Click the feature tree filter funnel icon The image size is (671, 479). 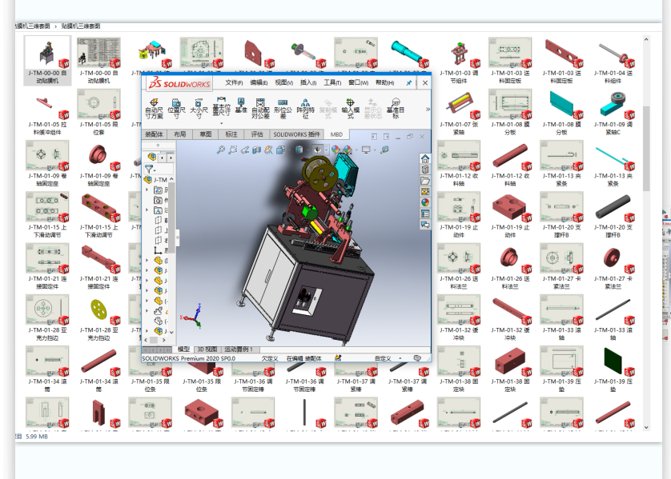click(x=148, y=170)
